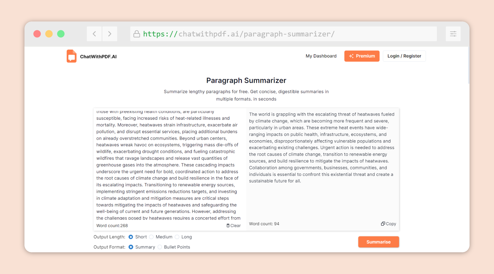
Task: Click inside the paragraph input text area
Action: [167, 164]
